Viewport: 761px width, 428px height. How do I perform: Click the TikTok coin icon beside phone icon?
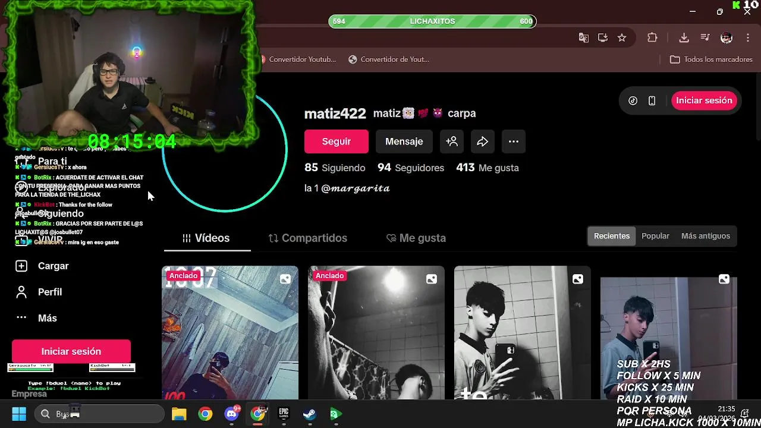(x=633, y=100)
